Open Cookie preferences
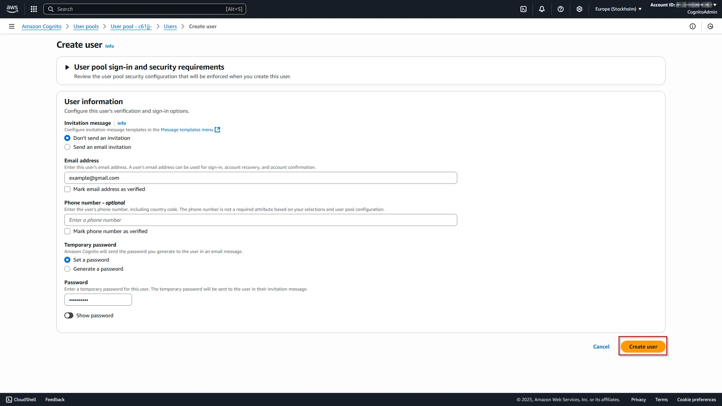Screen dimensions: 722x406 pos(696,400)
